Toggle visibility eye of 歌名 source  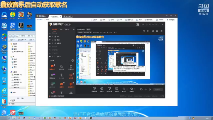click(50, 37)
